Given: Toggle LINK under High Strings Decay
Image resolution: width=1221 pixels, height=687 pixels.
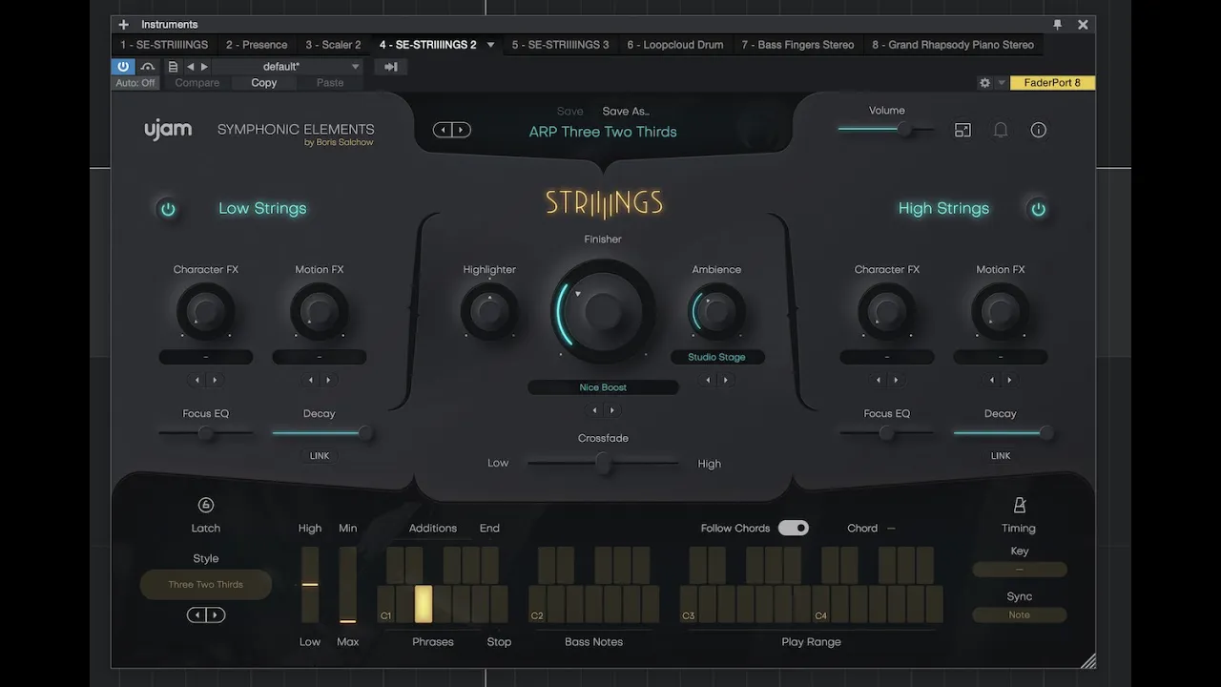Looking at the screenshot, I should pos(1001,456).
